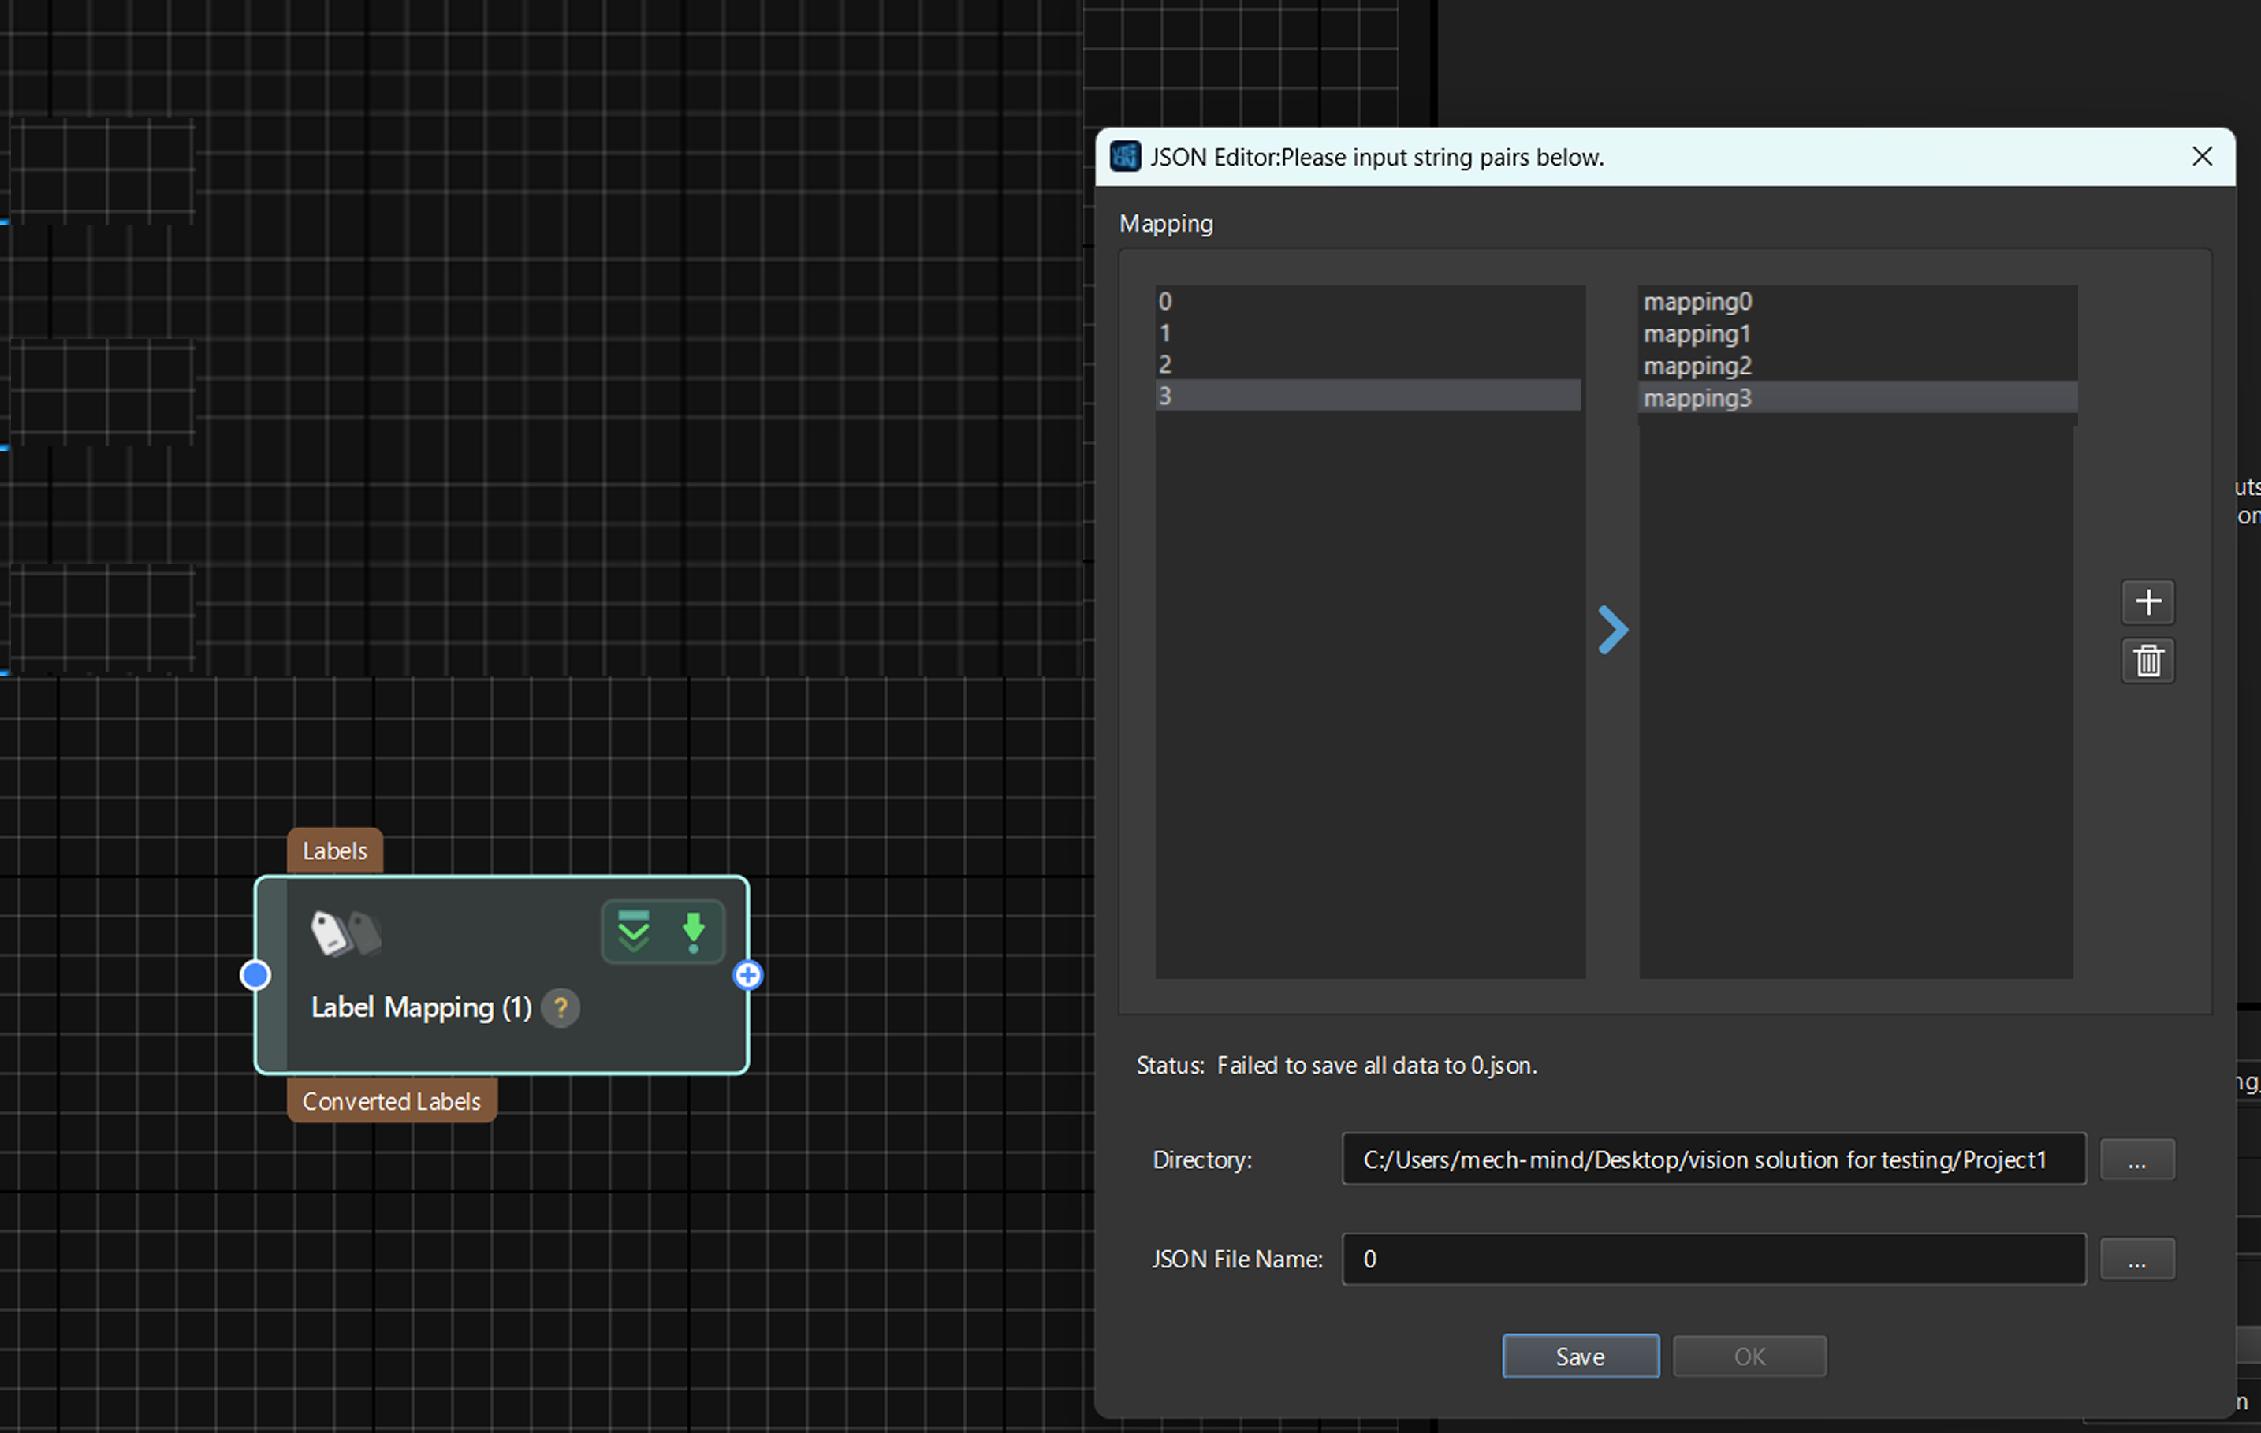This screenshot has height=1433, width=2261.
Task: Click the Converted Labels output tag
Action: 392,1101
